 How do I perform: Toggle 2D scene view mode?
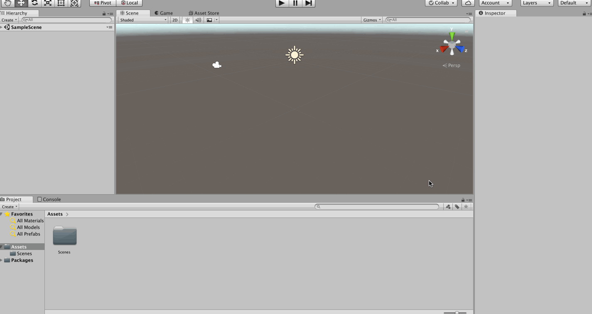[x=175, y=20]
